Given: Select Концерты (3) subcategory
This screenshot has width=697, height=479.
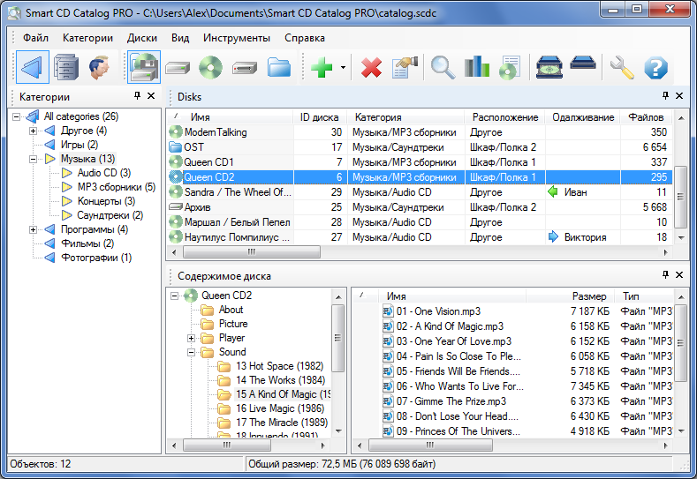Looking at the screenshot, I should [106, 201].
